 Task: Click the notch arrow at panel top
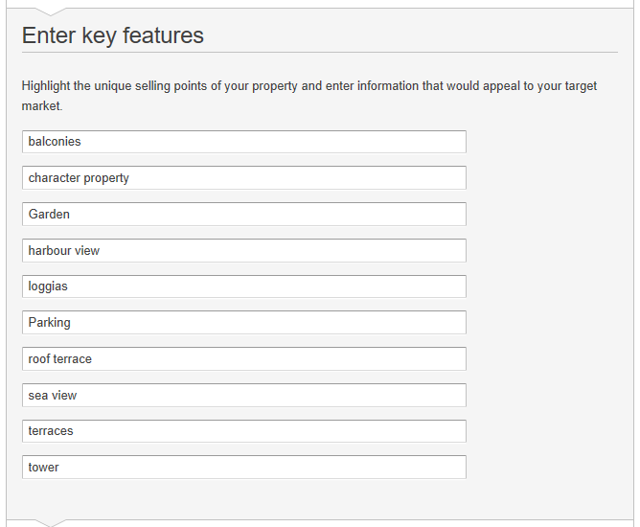click(56, 11)
